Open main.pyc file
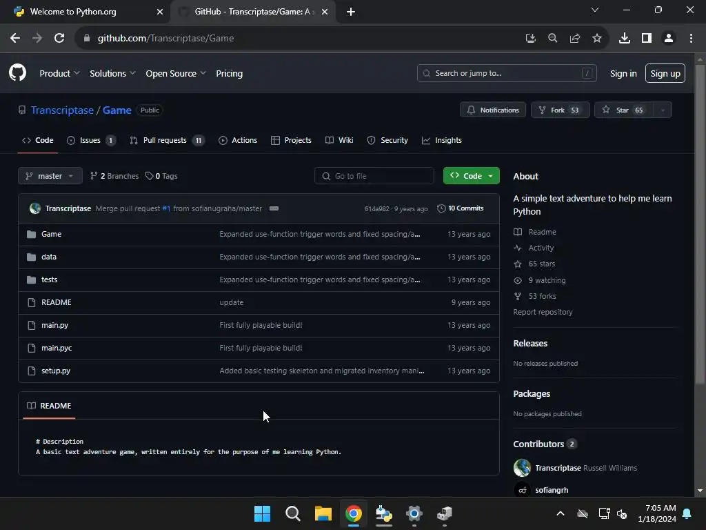The width and height of the screenshot is (706, 530). pyautogui.click(x=57, y=348)
